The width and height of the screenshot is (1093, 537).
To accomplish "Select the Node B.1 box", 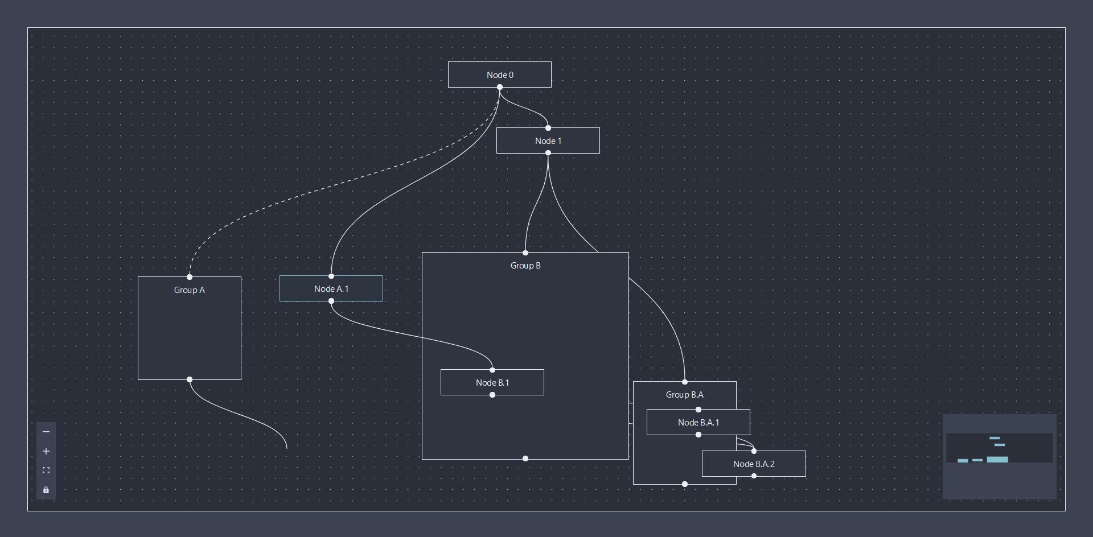I will click(x=492, y=382).
